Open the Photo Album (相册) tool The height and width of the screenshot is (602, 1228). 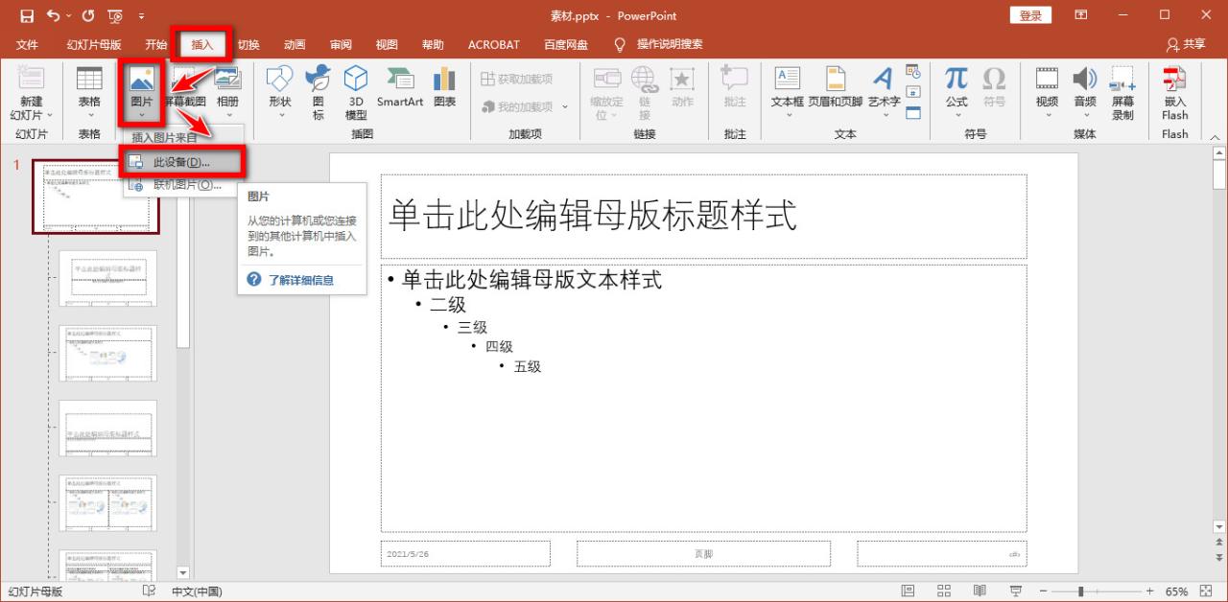226,91
